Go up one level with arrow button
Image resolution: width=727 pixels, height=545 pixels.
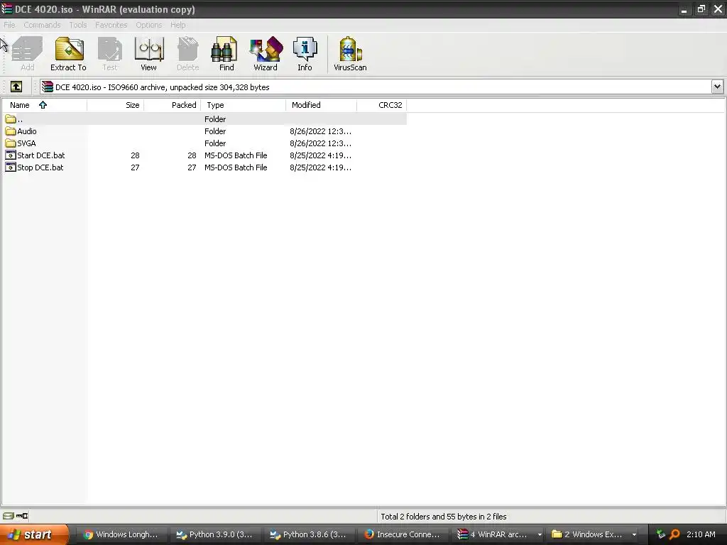pos(16,87)
